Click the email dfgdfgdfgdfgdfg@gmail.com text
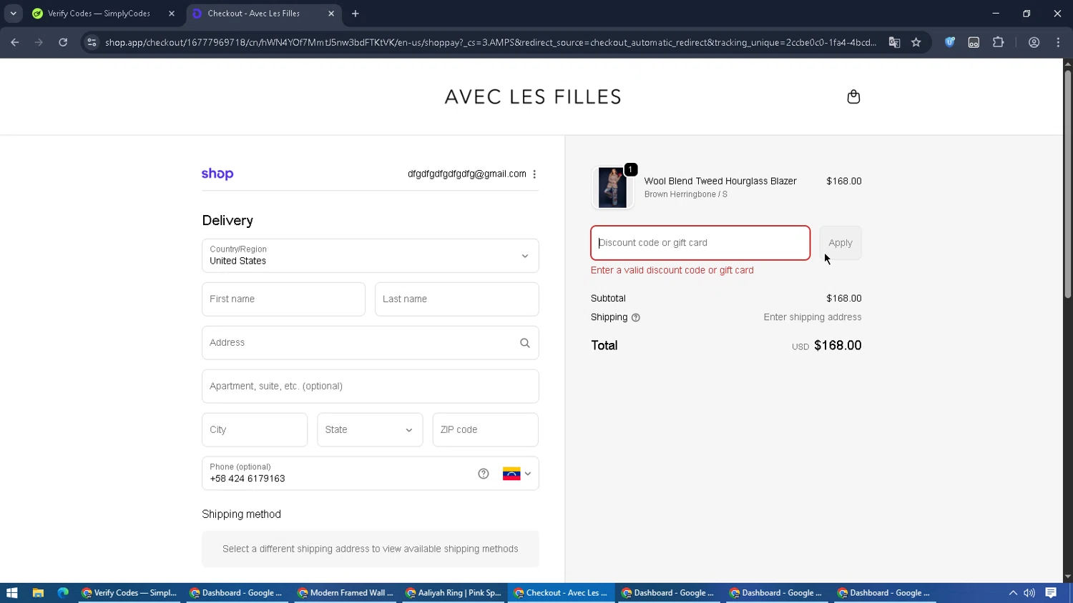1073x603 pixels. [466, 174]
